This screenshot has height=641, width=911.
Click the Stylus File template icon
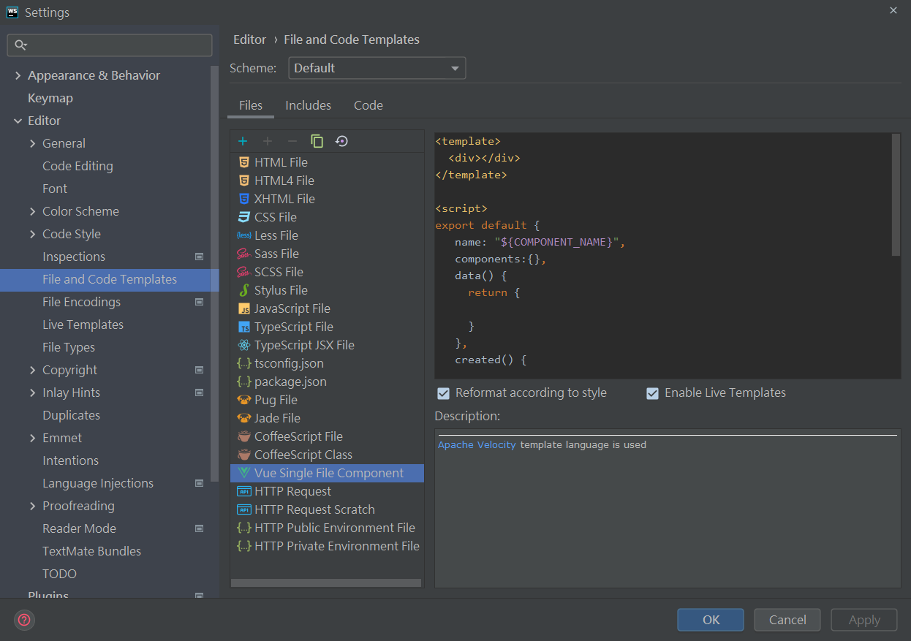pyautogui.click(x=244, y=290)
